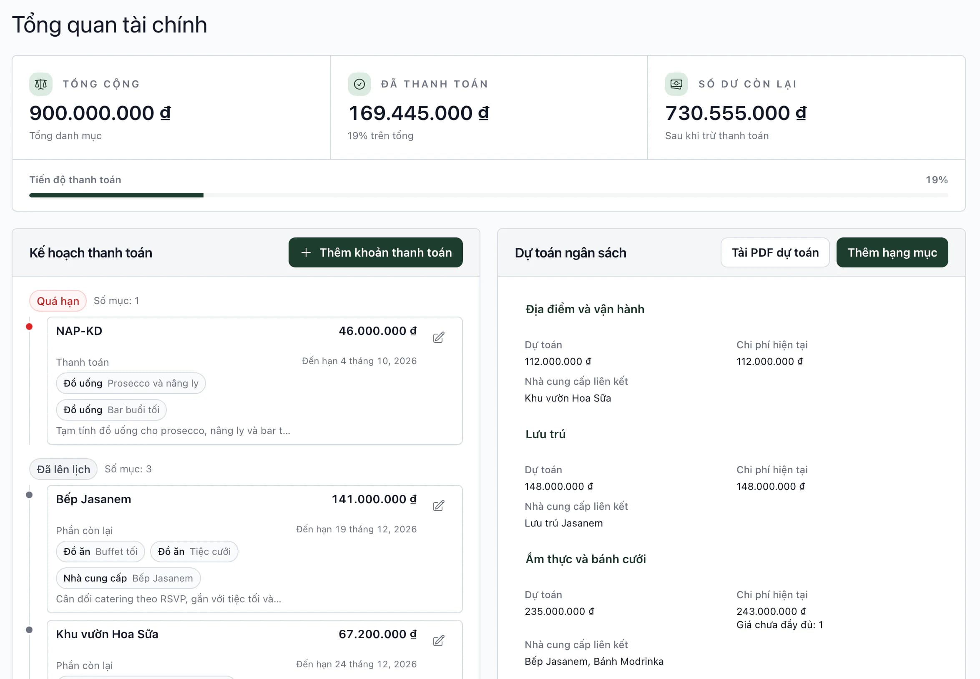Image resolution: width=980 pixels, height=679 pixels.
Task: Edit the Khu vườn Hoa Sữa payment
Action: point(438,641)
